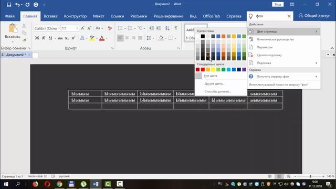
Task: Apply red font color
Action: 102,38
